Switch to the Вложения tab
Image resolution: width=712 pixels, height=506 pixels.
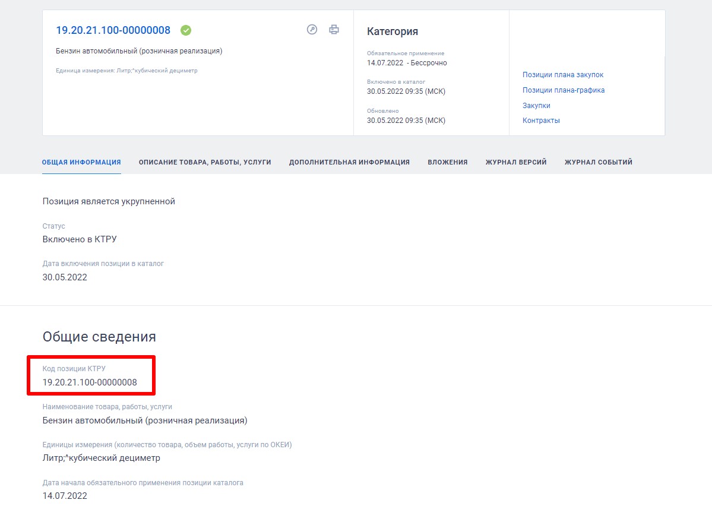pyautogui.click(x=447, y=162)
